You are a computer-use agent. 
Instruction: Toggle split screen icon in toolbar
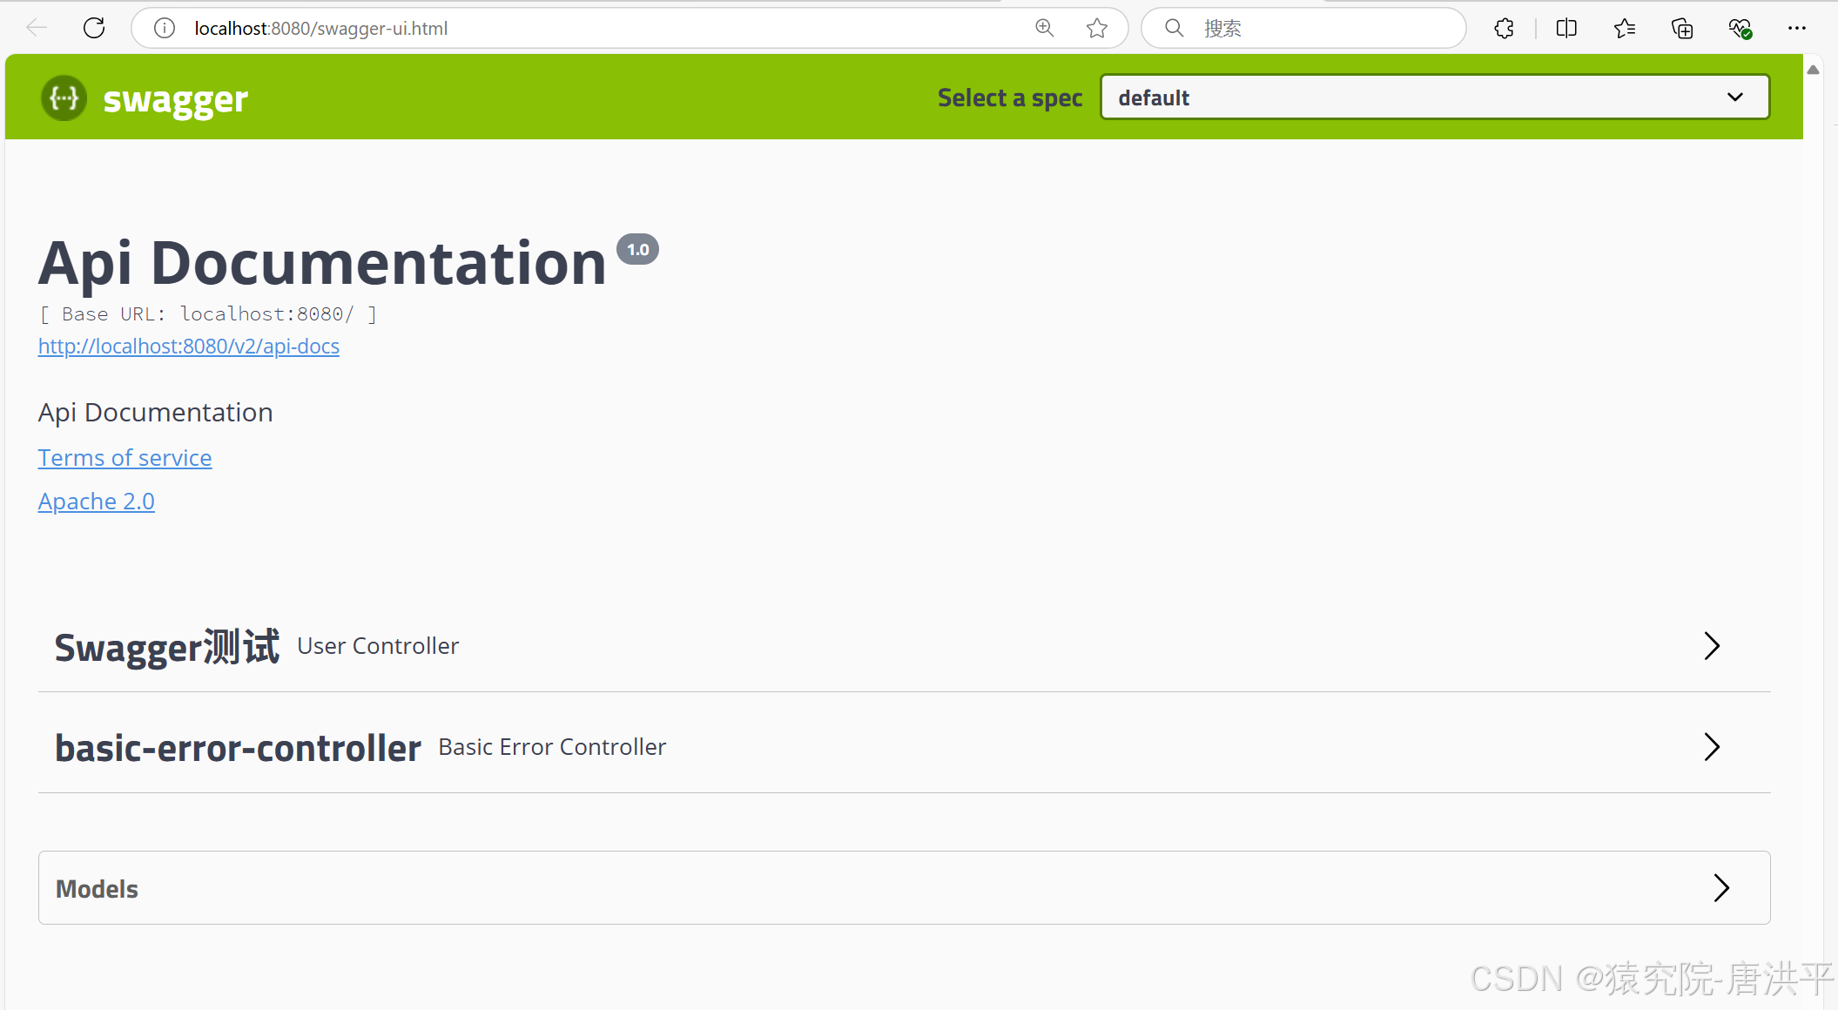[x=1565, y=28]
